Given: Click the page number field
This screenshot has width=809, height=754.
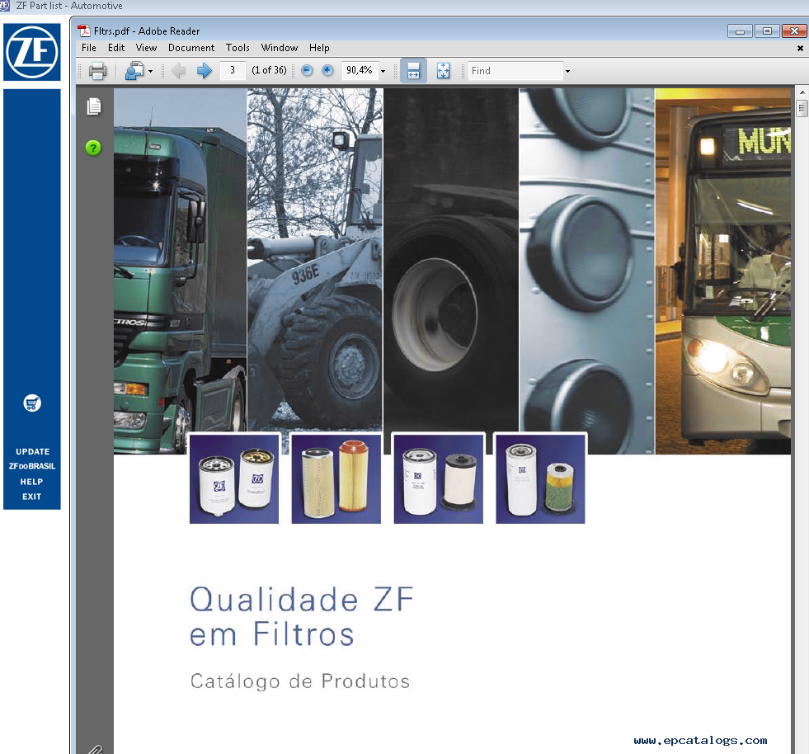Looking at the screenshot, I should (x=233, y=70).
